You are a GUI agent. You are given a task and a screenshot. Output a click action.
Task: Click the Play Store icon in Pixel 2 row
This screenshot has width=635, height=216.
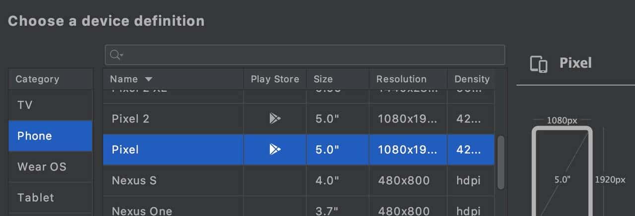coord(275,118)
